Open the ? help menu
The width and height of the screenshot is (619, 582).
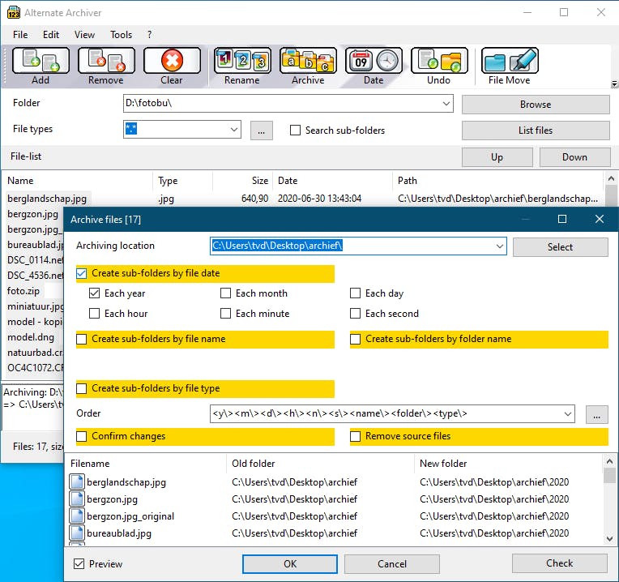click(149, 35)
